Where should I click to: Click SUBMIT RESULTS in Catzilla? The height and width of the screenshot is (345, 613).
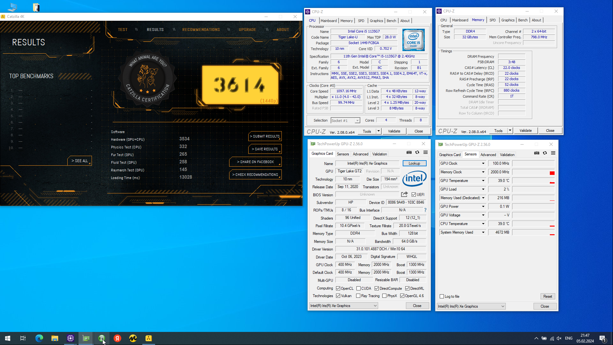click(x=265, y=136)
